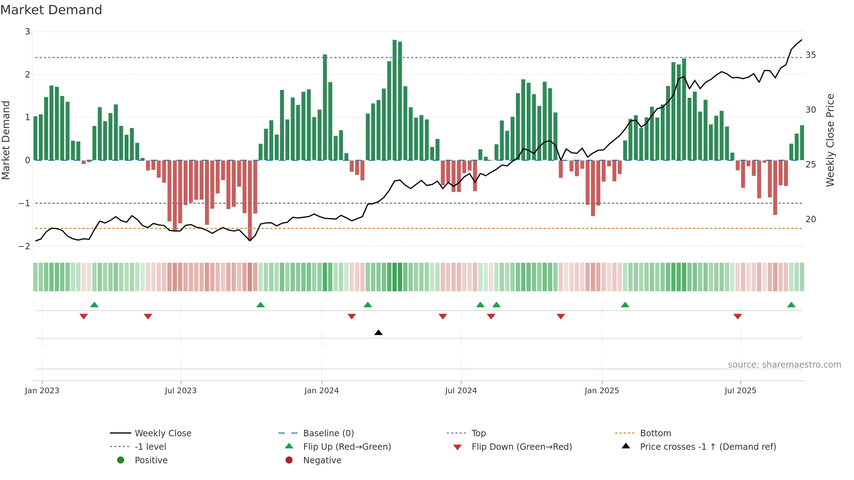854x480 pixels.
Task: Click the Market Demand chart title
Action: coord(51,10)
